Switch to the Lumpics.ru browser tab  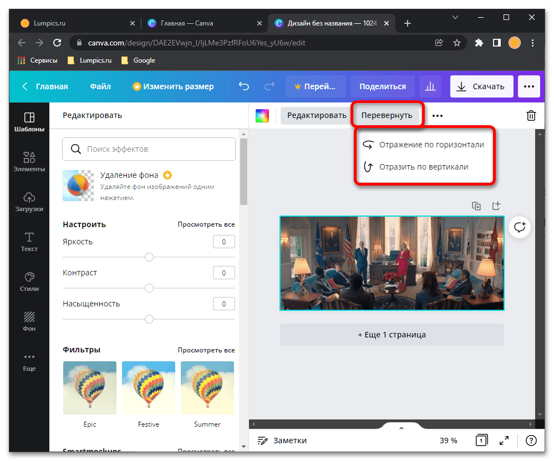[x=76, y=23]
